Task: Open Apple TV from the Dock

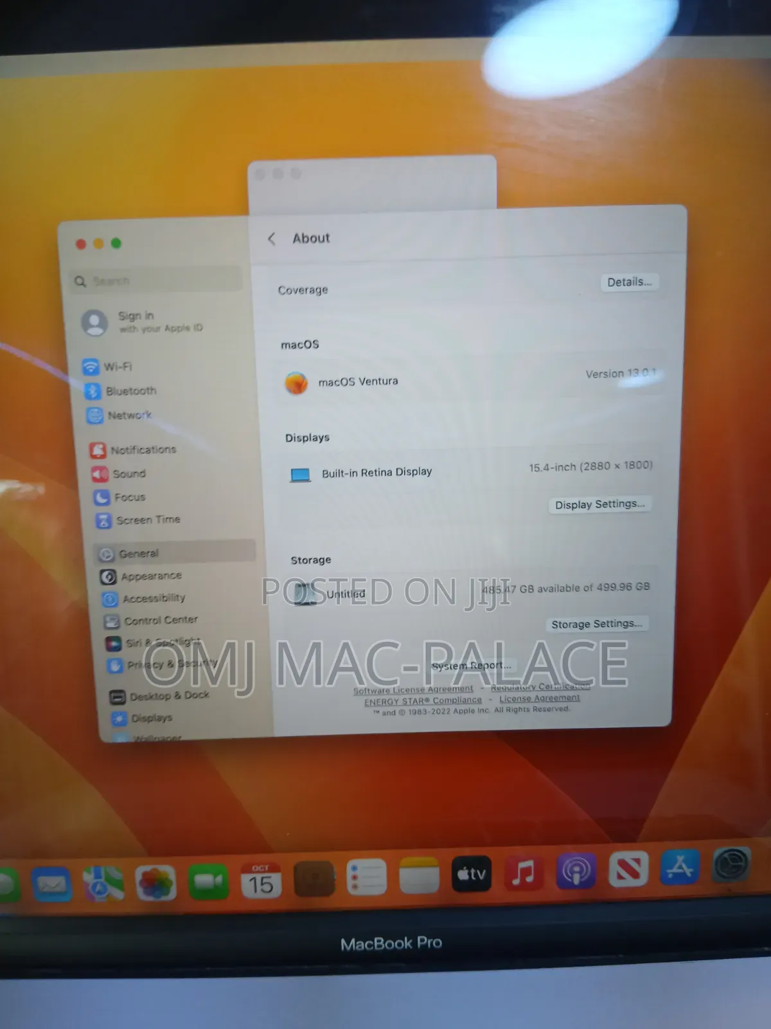Action: [472, 873]
